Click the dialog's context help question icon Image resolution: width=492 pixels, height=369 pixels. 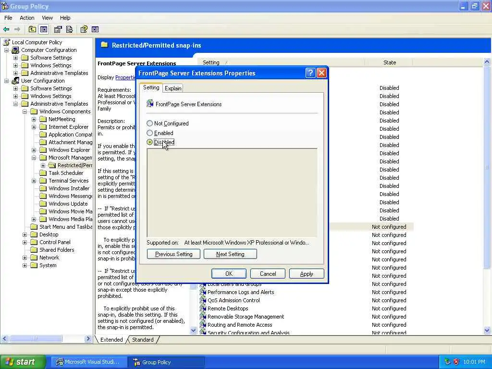pos(310,73)
